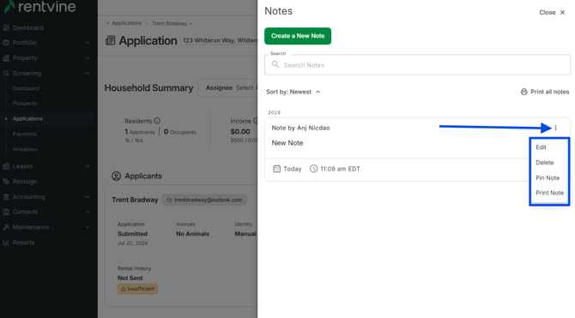Expand the Property menu chevron
The width and height of the screenshot is (575, 318).
tap(88, 58)
